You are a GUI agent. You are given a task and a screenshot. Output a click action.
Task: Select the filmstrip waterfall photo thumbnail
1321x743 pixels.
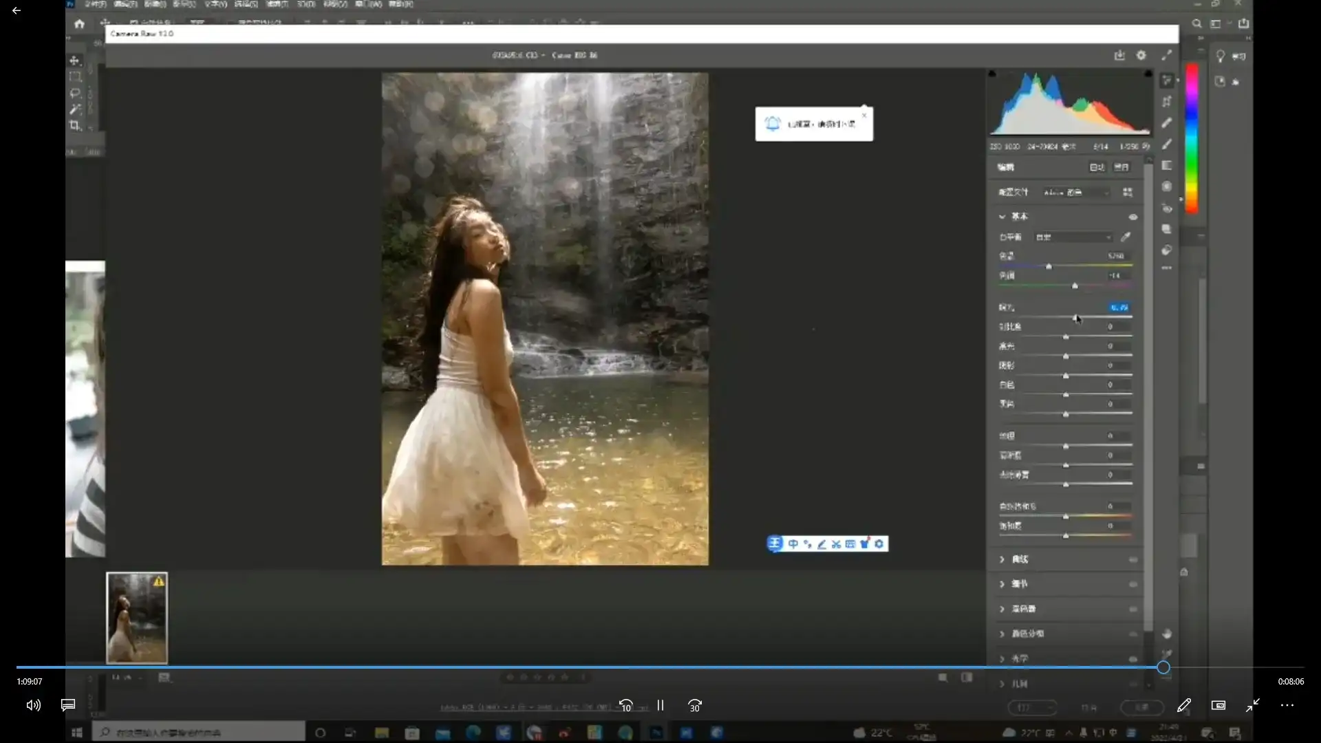pos(137,618)
